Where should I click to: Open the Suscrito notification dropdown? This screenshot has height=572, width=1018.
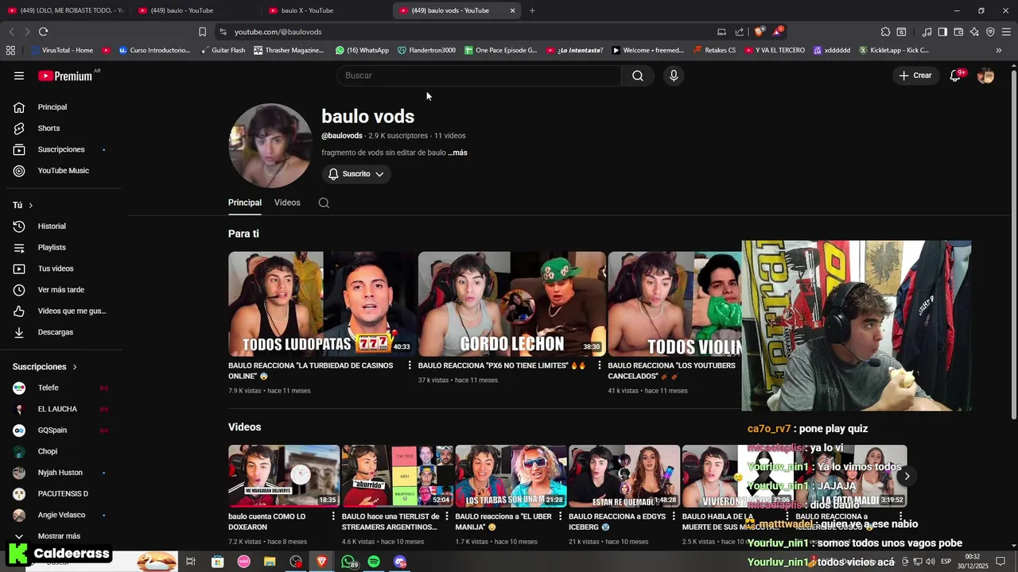[356, 174]
